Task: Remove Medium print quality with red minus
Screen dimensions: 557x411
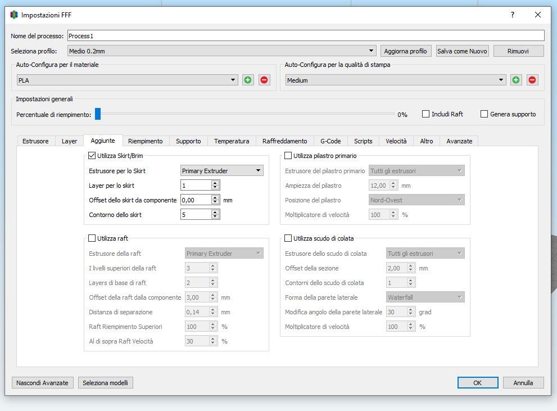Action: click(x=532, y=80)
